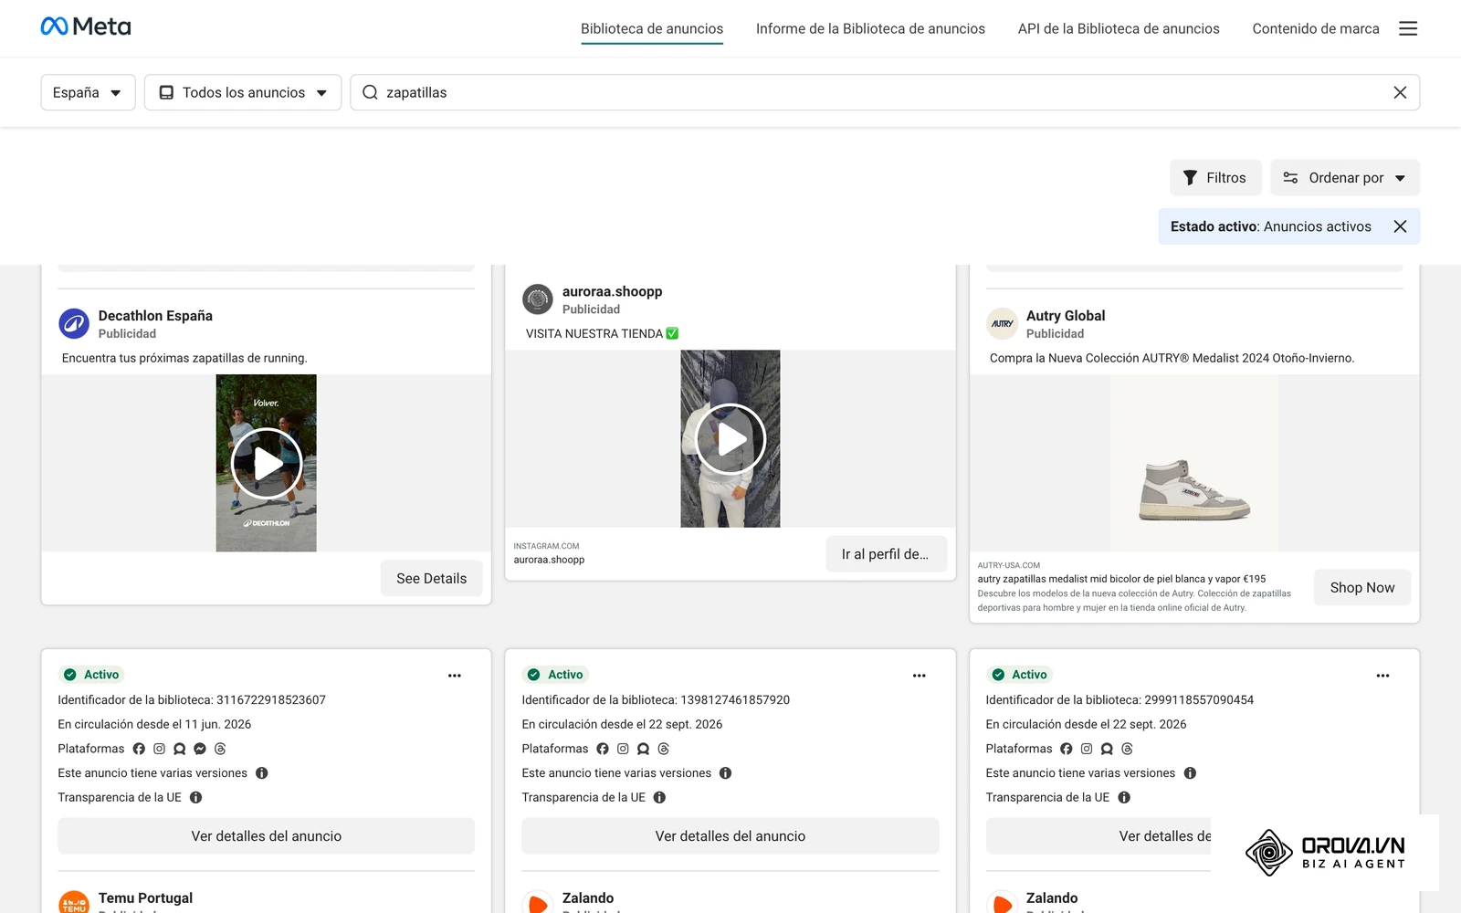This screenshot has height=913, width=1461.
Task: Open the Filtros panel
Action: (1215, 178)
